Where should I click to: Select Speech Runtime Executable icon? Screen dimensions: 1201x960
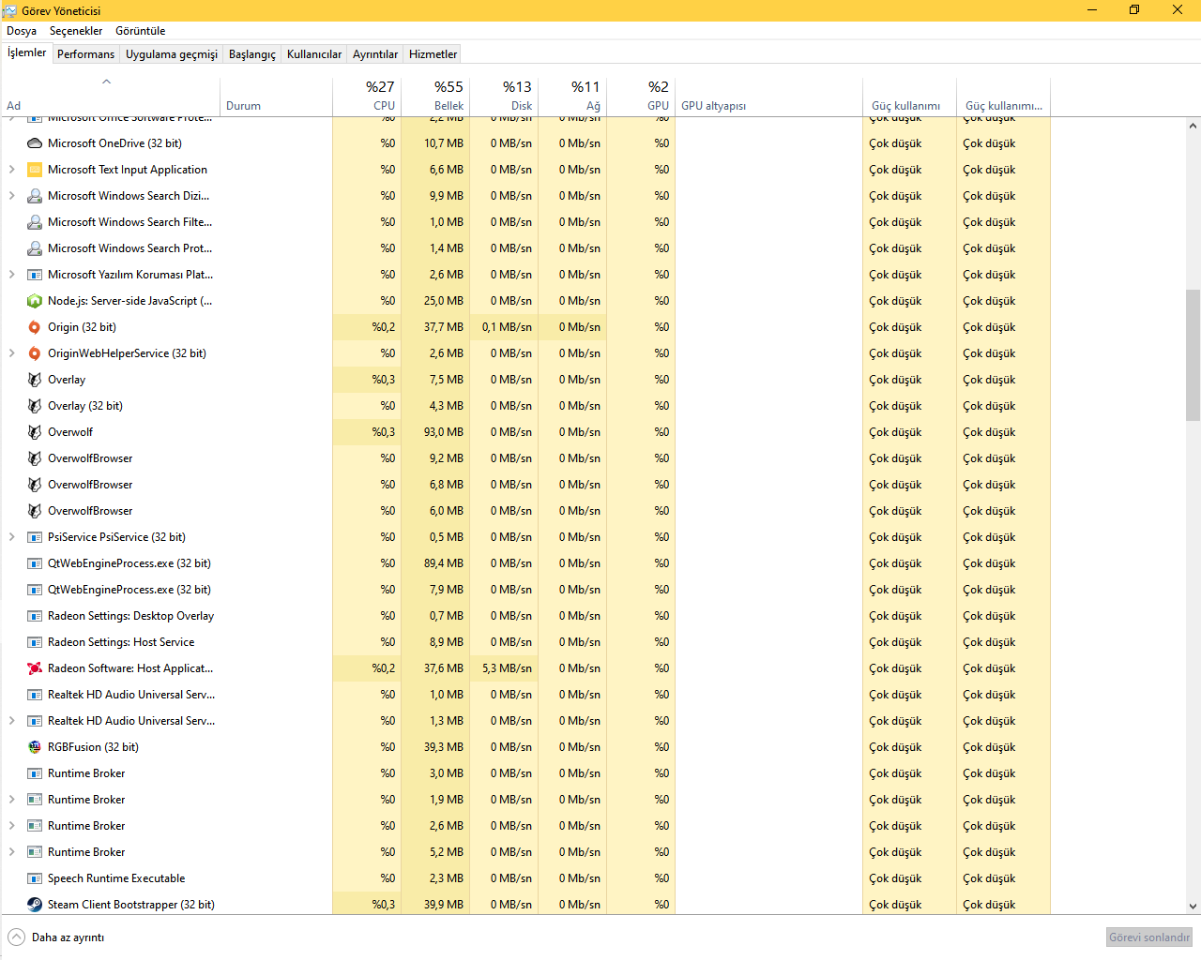(35, 878)
